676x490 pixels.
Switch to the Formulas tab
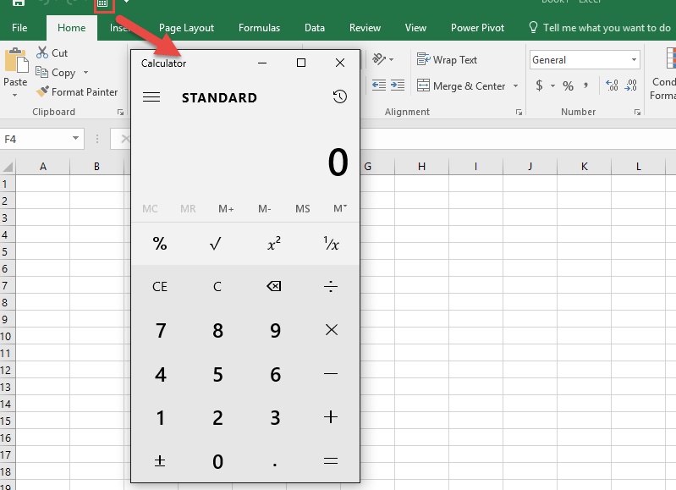point(259,28)
